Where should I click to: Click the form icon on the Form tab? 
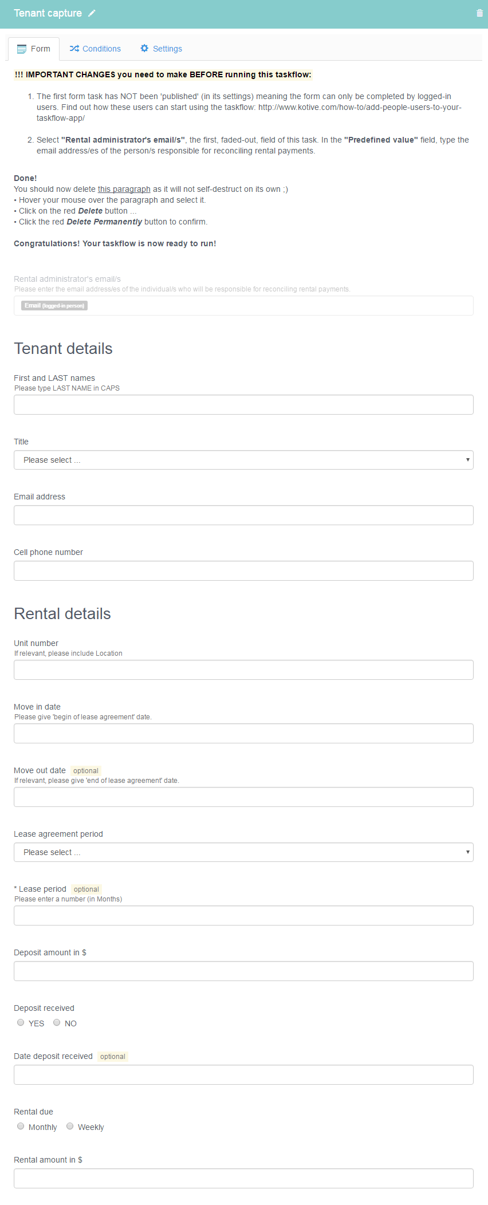(22, 49)
